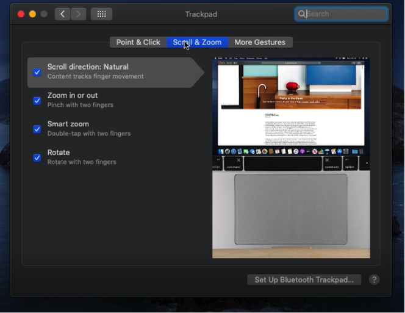The image size is (405, 313).
Task: Select the "Rotate with two fingers" row text
Action: [x=82, y=162]
